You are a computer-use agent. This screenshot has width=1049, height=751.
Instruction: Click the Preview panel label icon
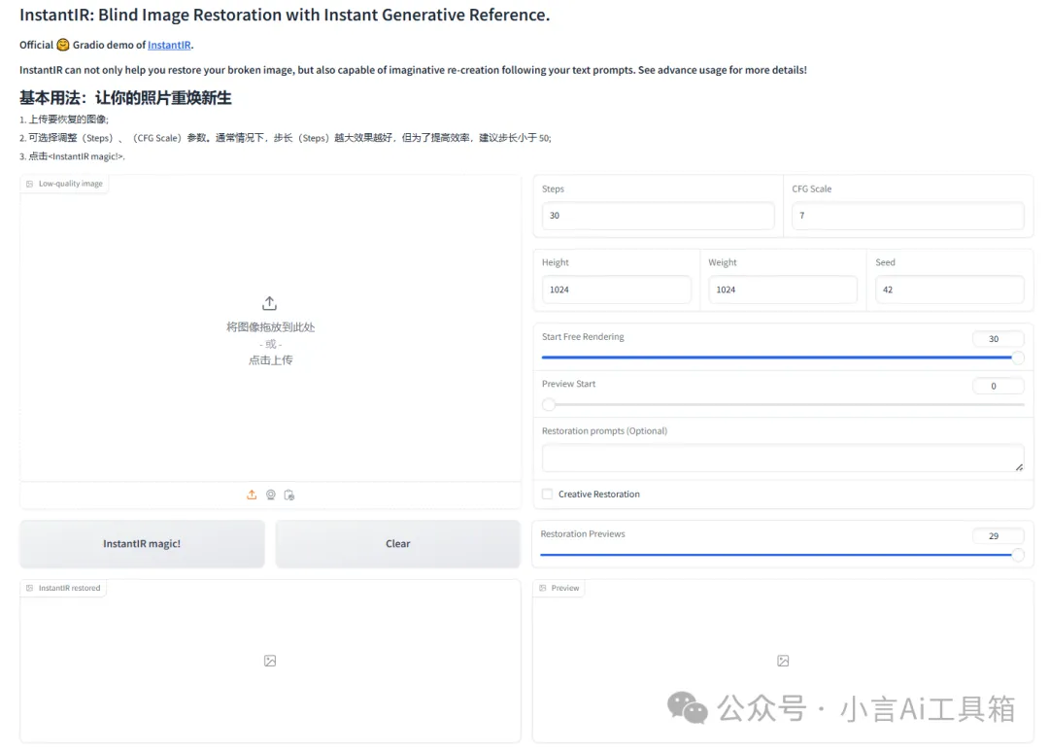(543, 588)
